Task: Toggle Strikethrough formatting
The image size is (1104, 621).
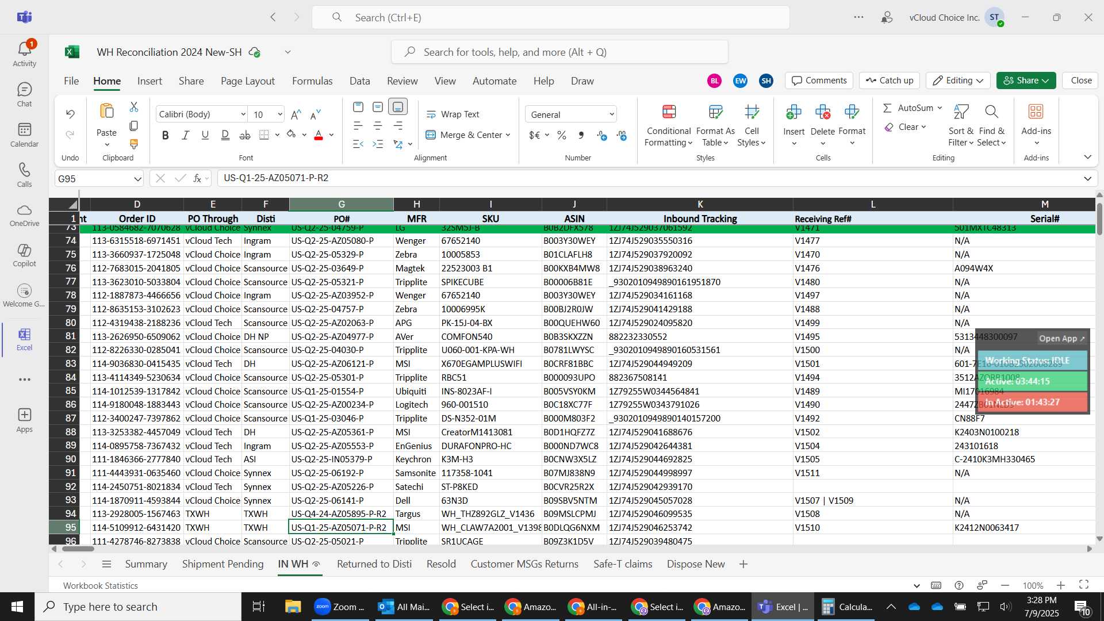Action: pyautogui.click(x=245, y=135)
